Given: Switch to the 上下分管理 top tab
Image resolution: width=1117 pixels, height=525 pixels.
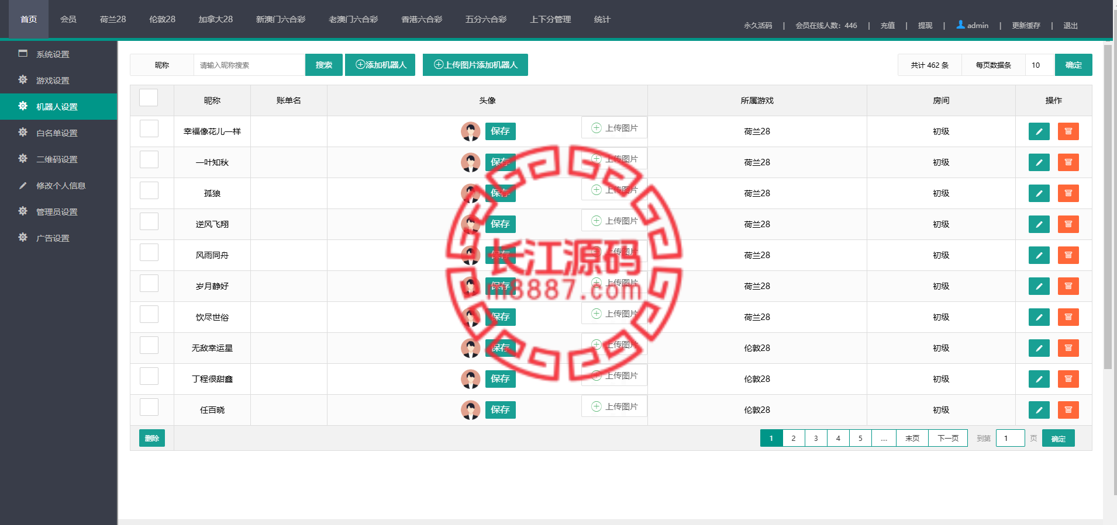Looking at the screenshot, I should 550,19.
